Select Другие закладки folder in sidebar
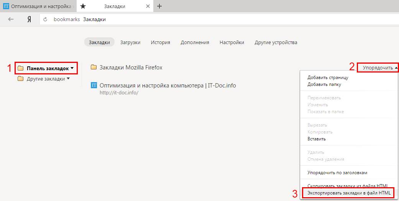399x201 pixels. 46,79
